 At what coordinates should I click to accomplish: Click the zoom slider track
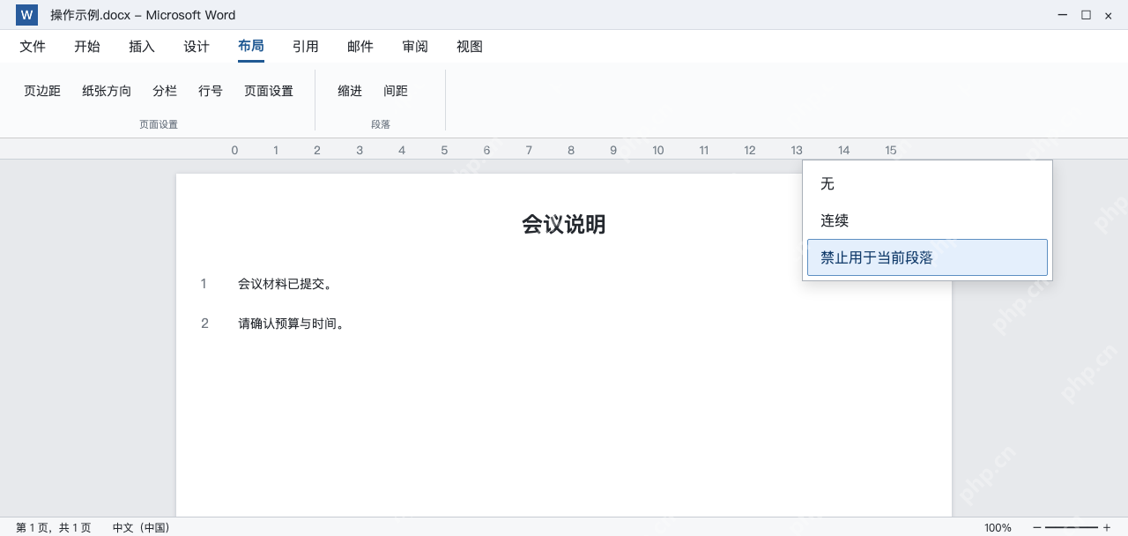pos(1072,527)
